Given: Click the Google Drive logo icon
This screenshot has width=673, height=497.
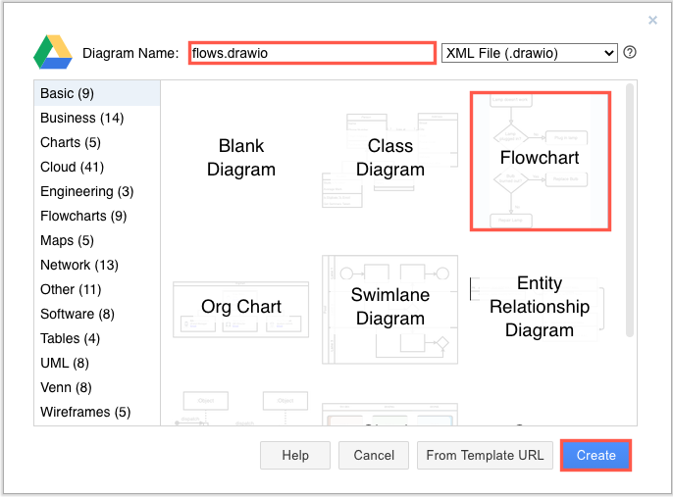Looking at the screenshot, I should tap(53, 52).
